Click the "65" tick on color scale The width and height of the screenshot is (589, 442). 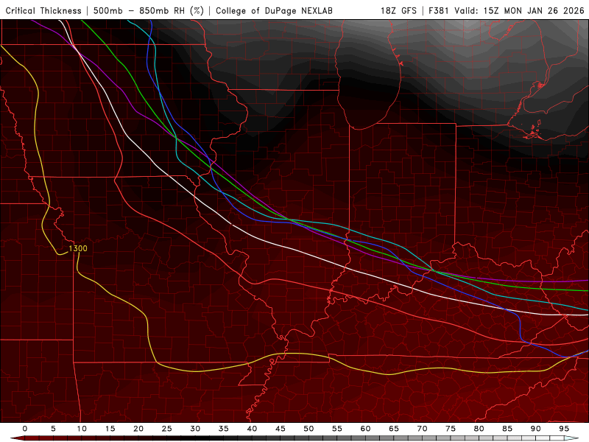(394, 429)
